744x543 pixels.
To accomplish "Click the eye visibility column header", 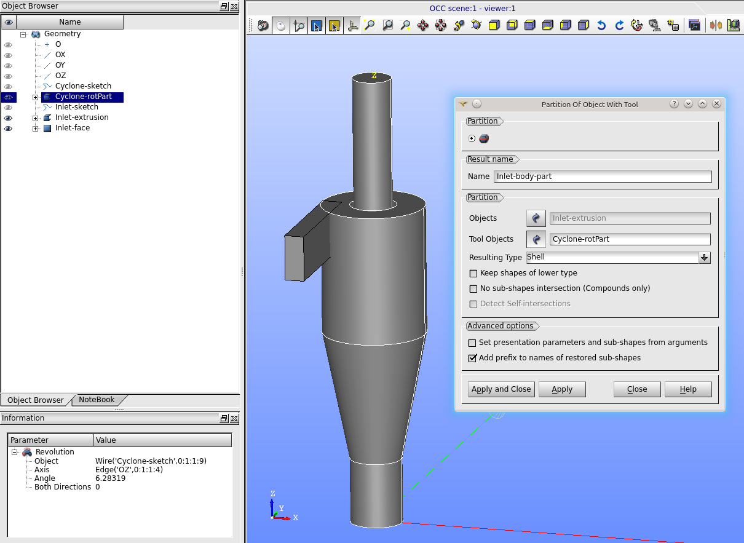I will 9,22.
